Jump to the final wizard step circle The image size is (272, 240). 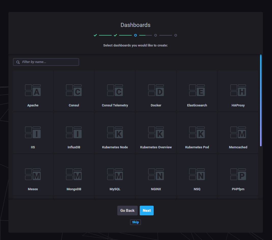tap(176, 35)
